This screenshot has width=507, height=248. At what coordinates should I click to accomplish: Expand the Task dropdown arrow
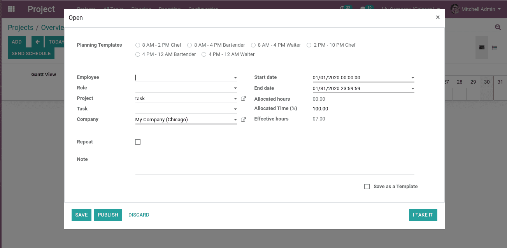pos(235,109)
